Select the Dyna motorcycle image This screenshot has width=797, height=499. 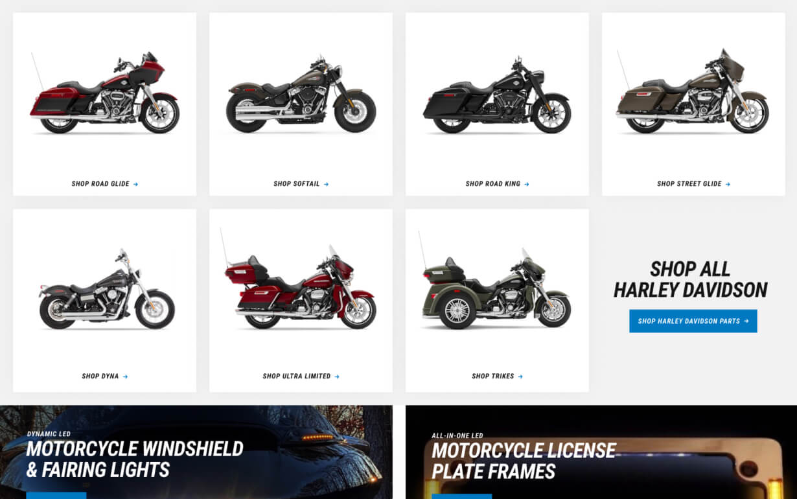point(106,289)
